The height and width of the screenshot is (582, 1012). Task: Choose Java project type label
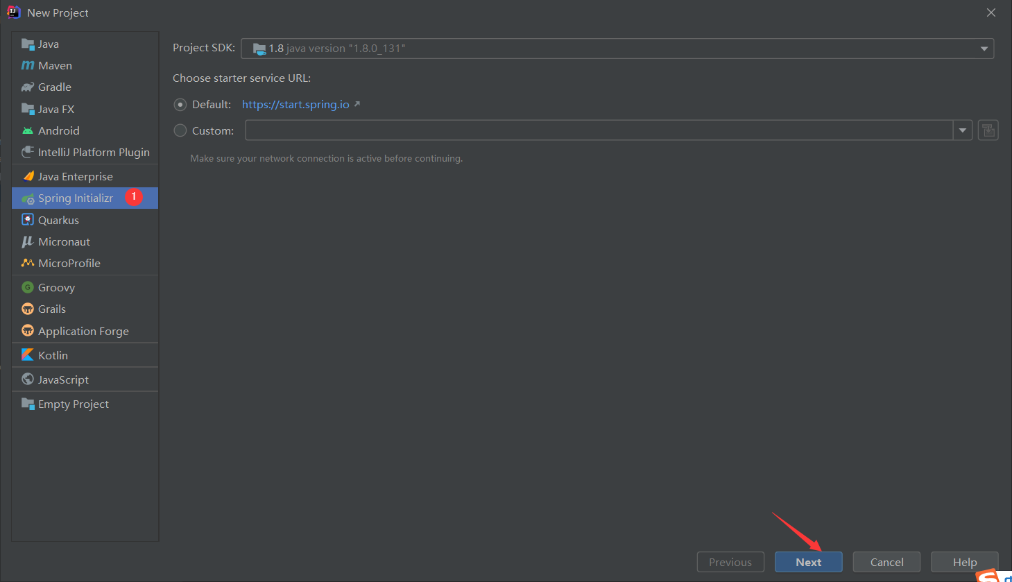[x=49, y=44]
